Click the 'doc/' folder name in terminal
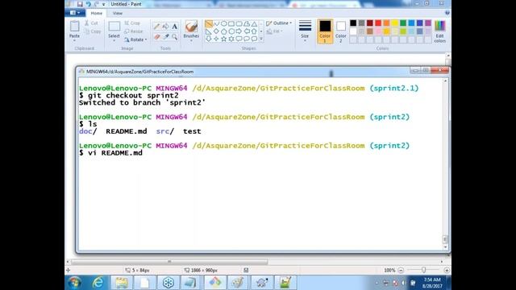Screen dimensions: 516x290 click(x=88, y=131)
